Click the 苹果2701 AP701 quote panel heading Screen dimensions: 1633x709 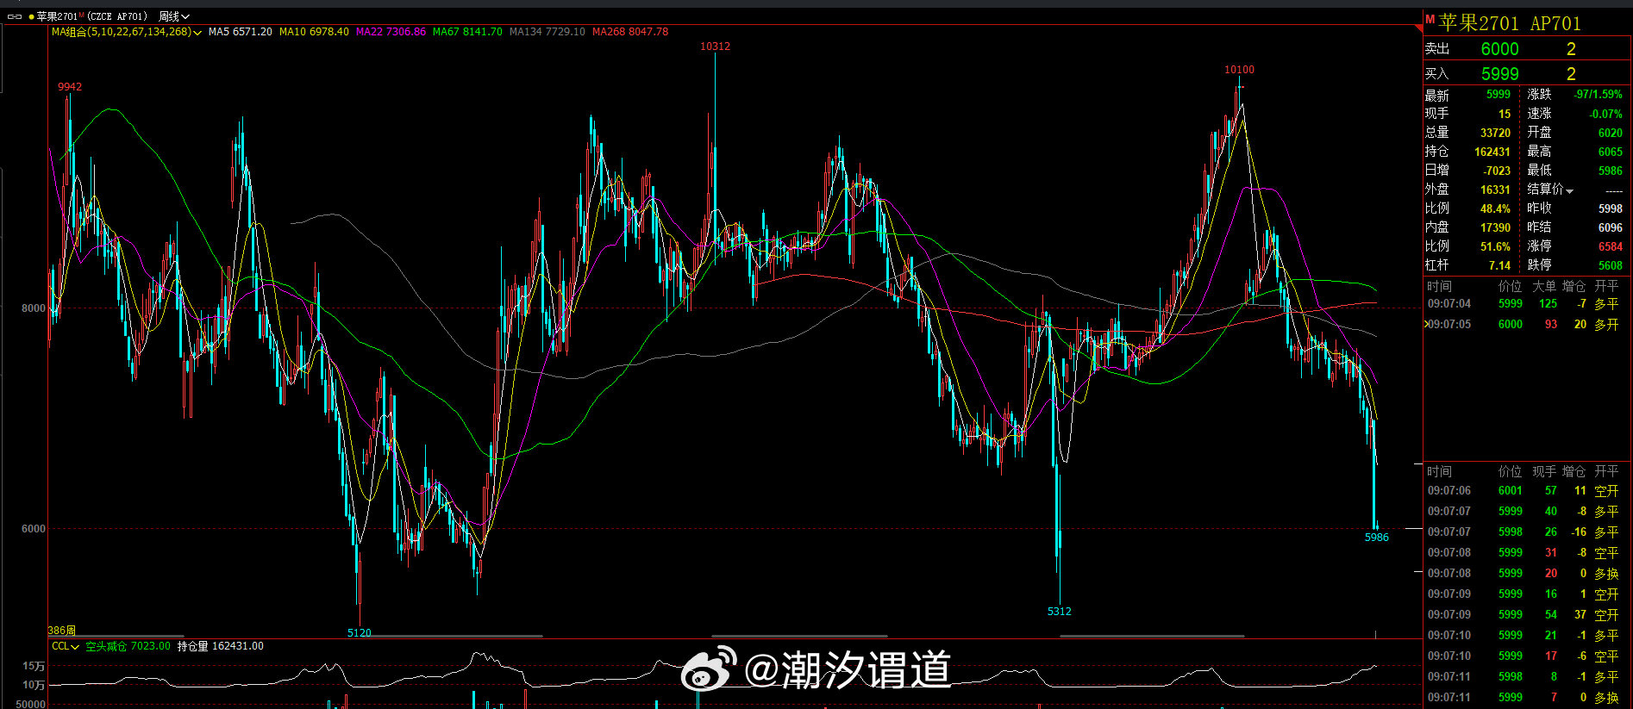tap(1510, 23)
